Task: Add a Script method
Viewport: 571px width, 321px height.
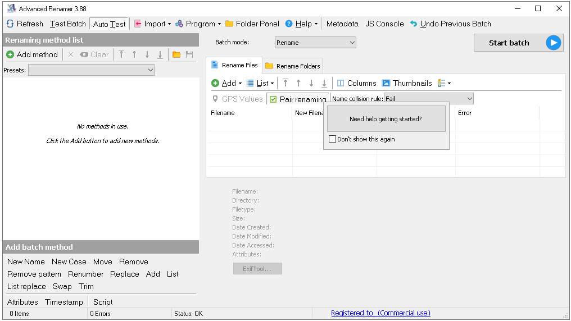Action: 103,302
